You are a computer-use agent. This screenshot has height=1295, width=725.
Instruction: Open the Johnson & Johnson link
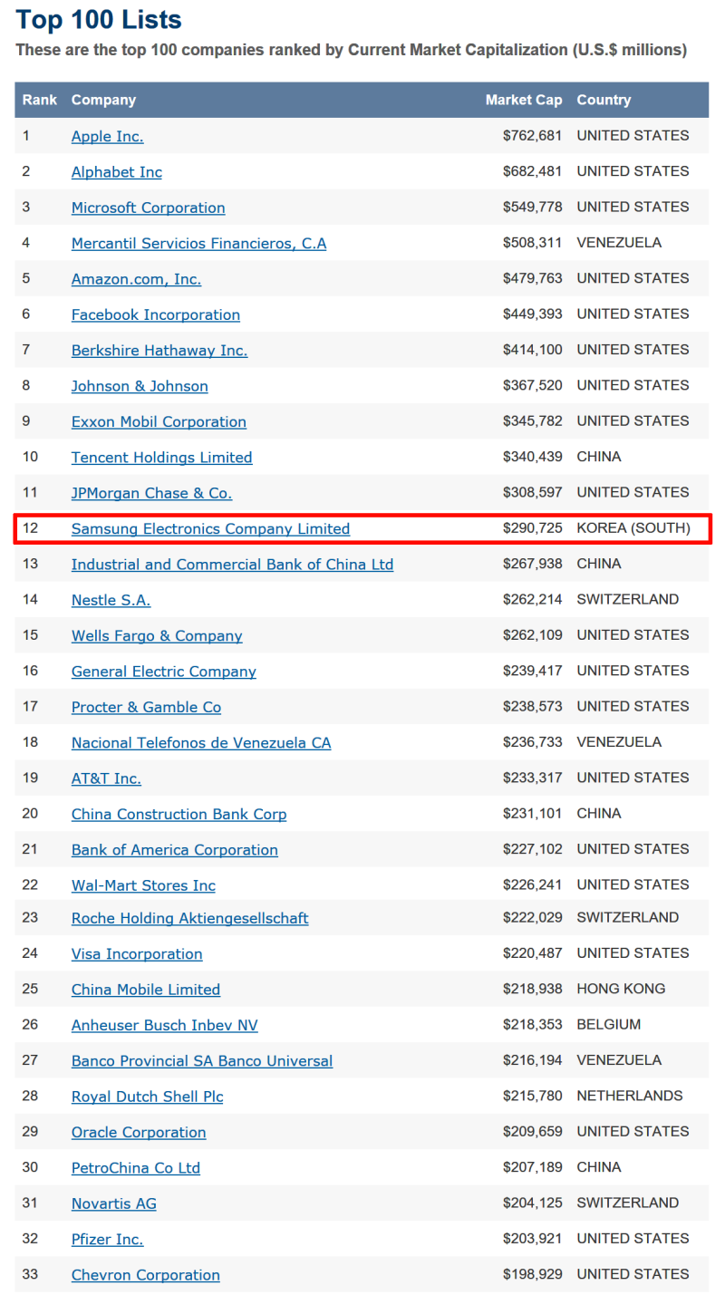click(140, 386)
